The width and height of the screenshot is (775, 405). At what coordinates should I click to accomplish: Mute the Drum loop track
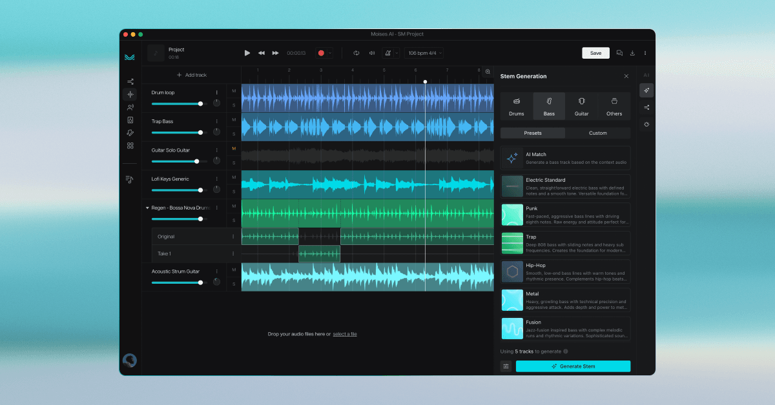point(234,91)
